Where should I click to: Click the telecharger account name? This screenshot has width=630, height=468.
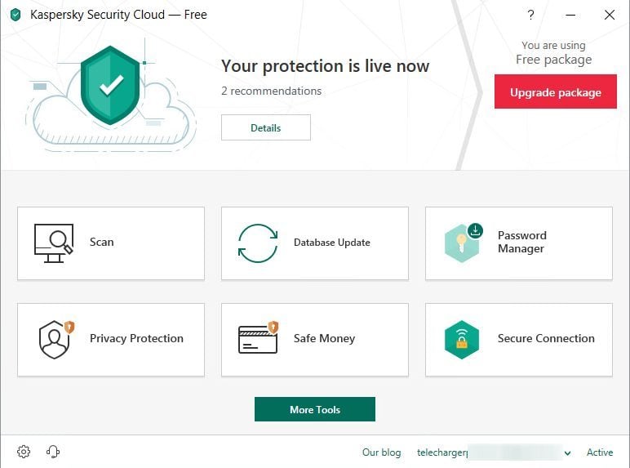(x=441, y=452)
